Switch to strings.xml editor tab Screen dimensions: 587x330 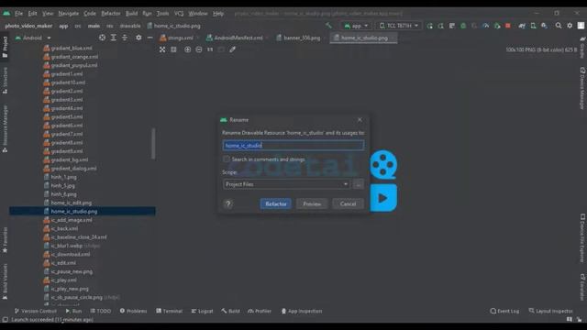coord(181,38)
